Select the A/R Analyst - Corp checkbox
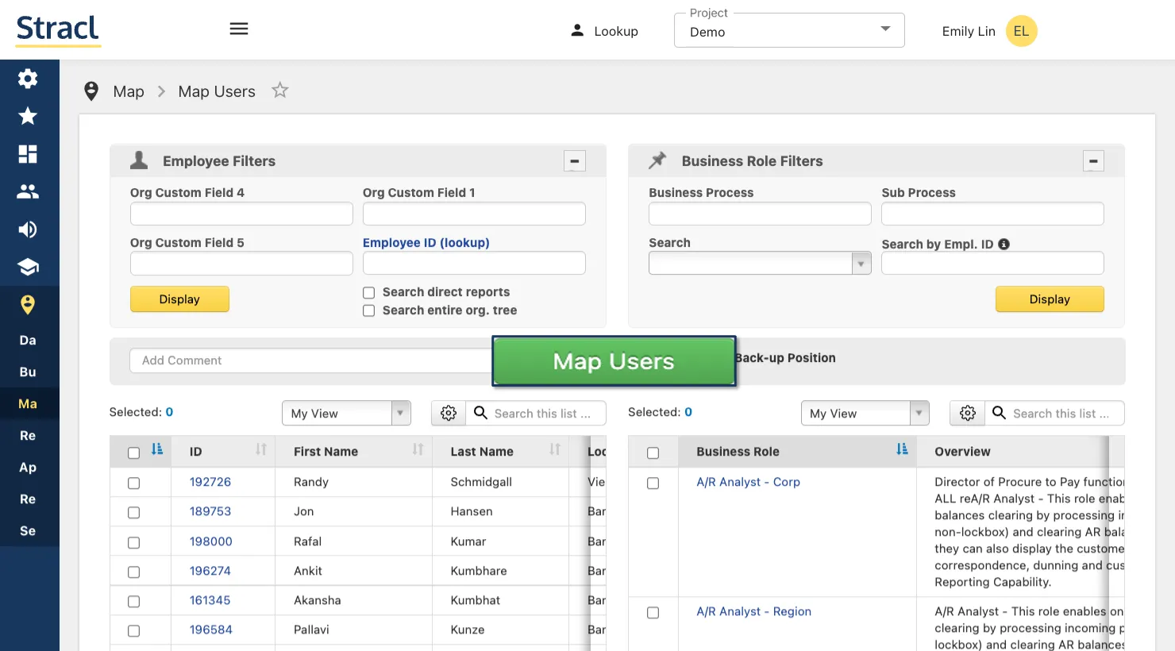Viewport: 1175px width, 651px height. pyautogui.click(x=653, y=483)
